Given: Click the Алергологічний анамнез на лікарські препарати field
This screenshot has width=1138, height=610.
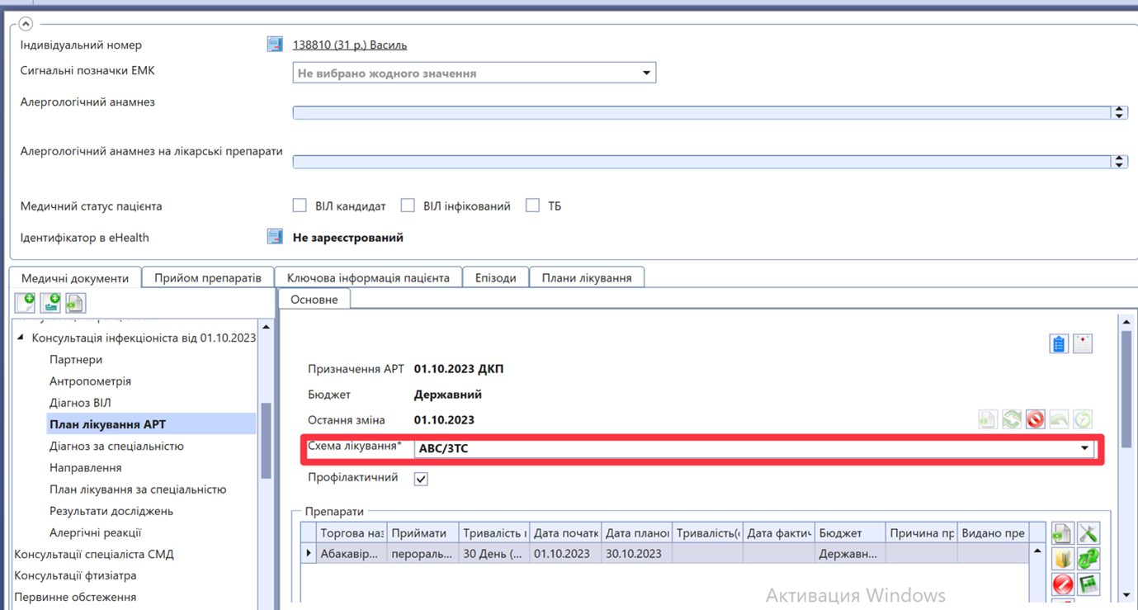Looking at the screenshot, I should coord(701,162).
